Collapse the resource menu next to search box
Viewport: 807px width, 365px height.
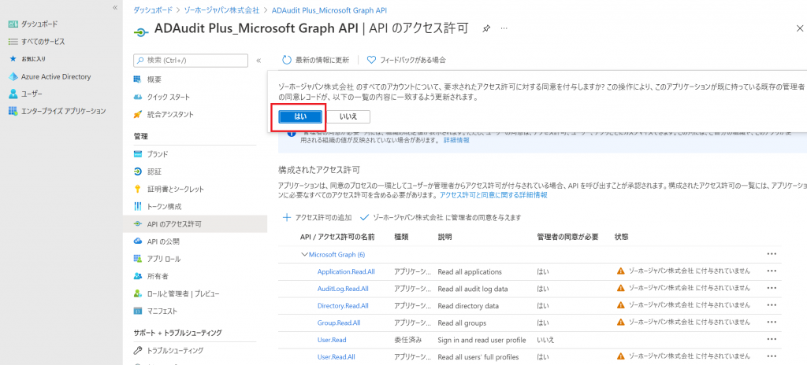(258, 60)
